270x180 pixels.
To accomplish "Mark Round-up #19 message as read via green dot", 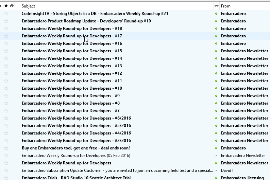I will pos(216,21).
